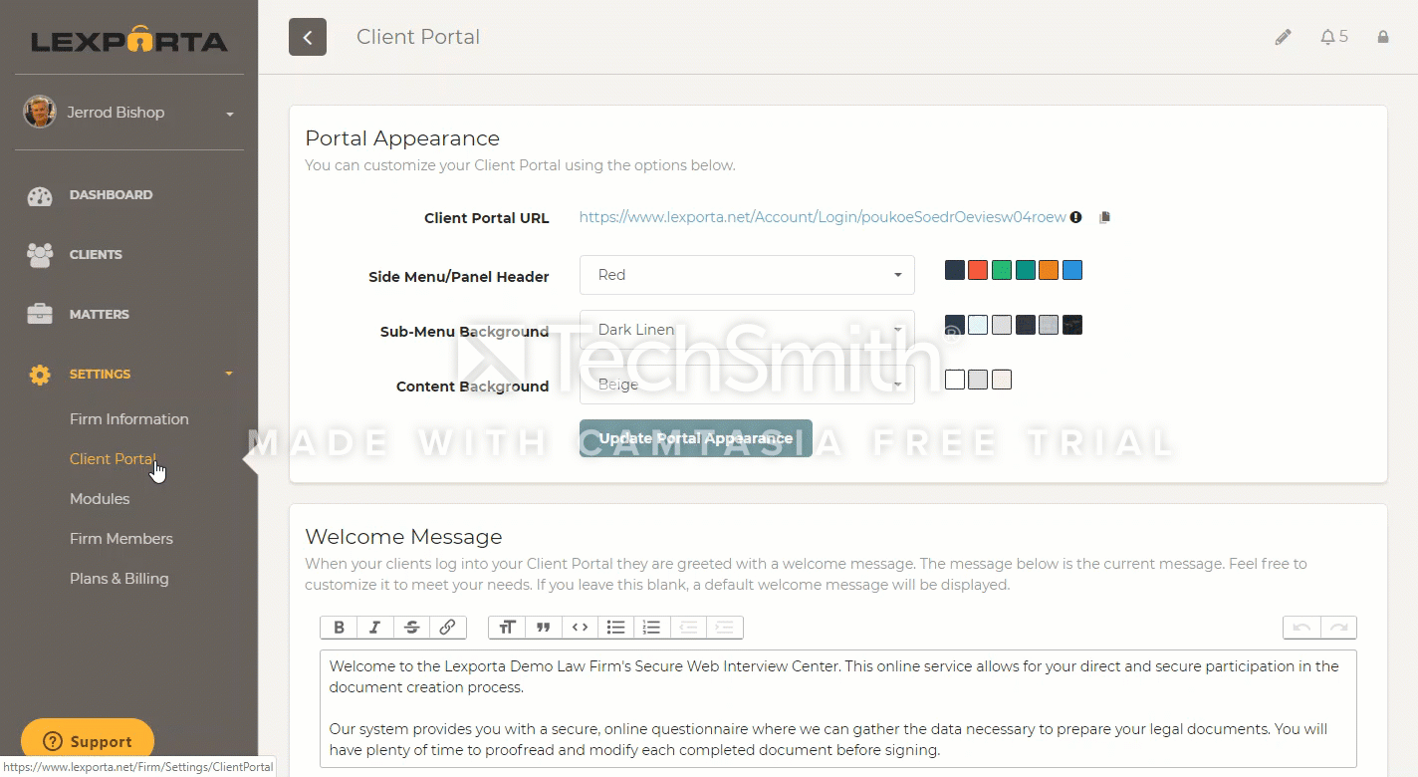This screenshot has height=777, width=1418.
Task: Toggle bold formatting in the welcome message editor
Action: coord(338,627)
